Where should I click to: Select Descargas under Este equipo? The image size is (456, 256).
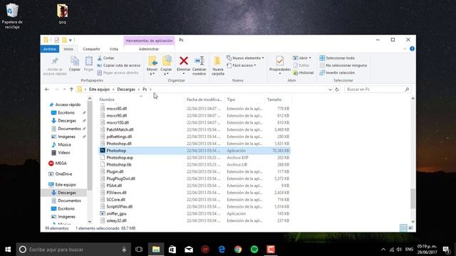[x=67, y=193]
